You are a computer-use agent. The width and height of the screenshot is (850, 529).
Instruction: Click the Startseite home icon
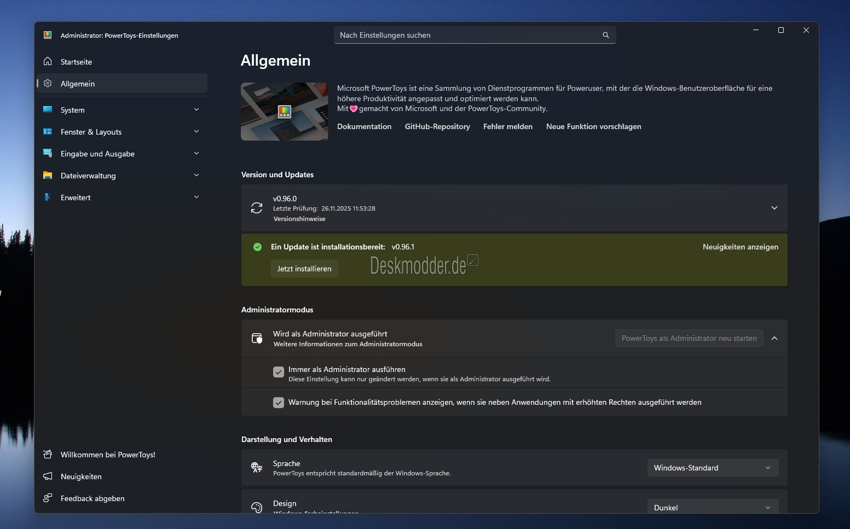coord(48,61)
